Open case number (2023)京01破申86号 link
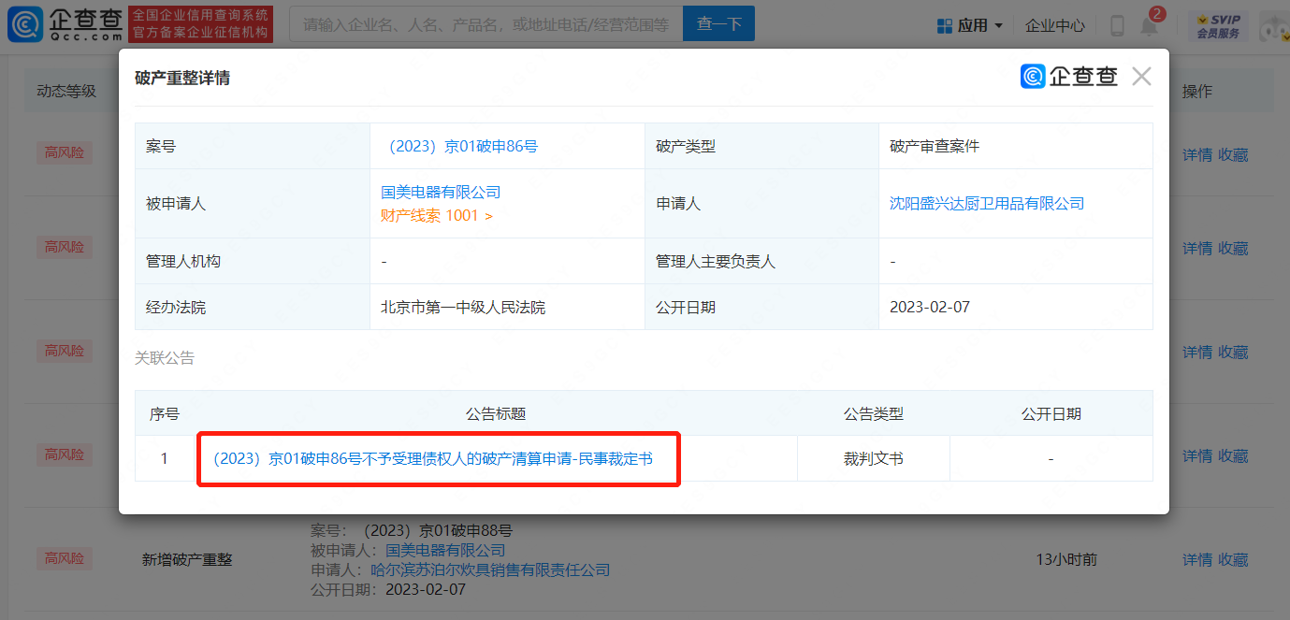The width and height of the screenshot is (1290, 620). (x=459, y=146)
